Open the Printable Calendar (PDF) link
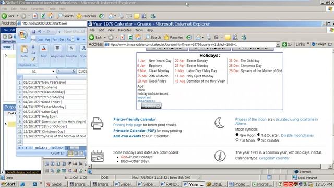Viewport: 334px width, 188px height. tap(135, 131)
